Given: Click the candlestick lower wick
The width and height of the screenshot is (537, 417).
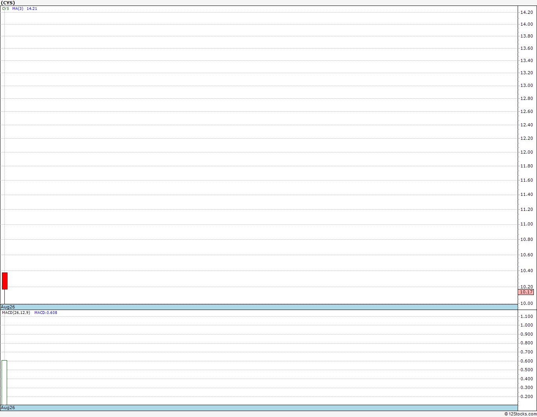Looking at the screenshot, I should [4, 296].
